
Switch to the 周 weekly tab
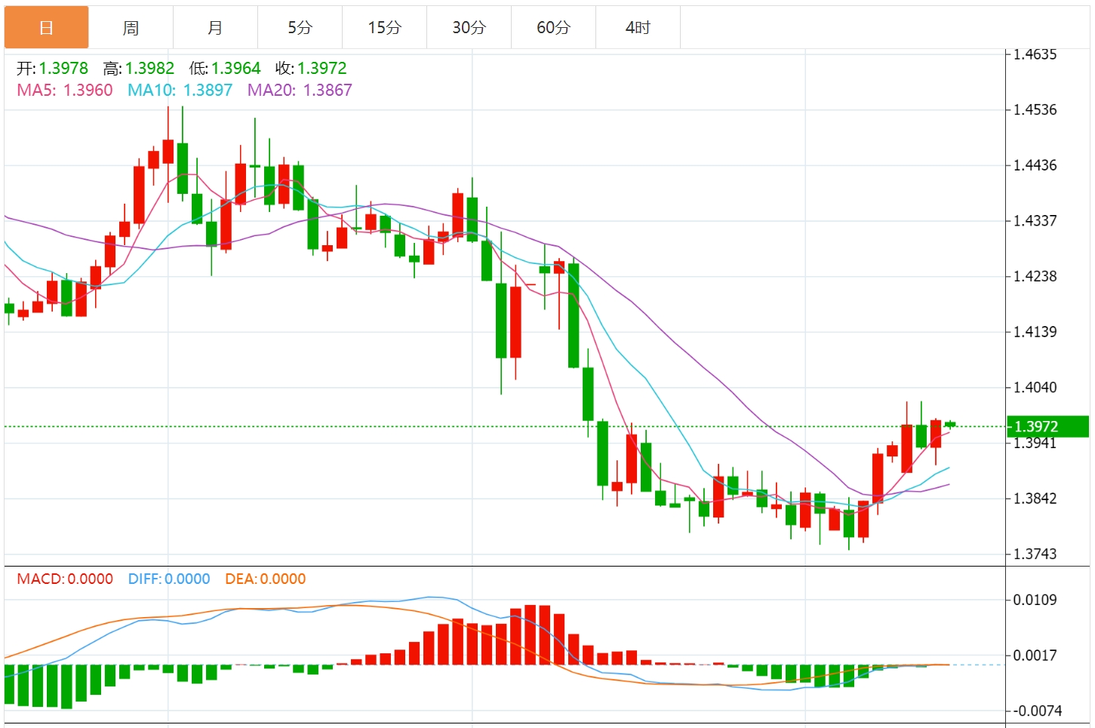pyautogui.click(x=131, y=28)
